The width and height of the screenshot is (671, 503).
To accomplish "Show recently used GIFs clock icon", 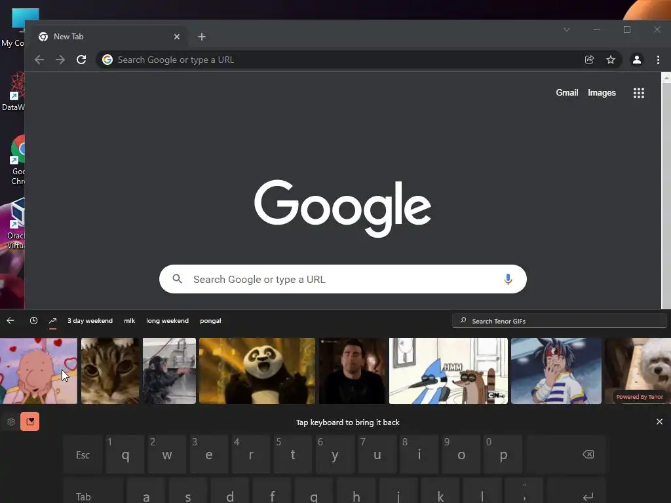I will click(x=33, y=321).
